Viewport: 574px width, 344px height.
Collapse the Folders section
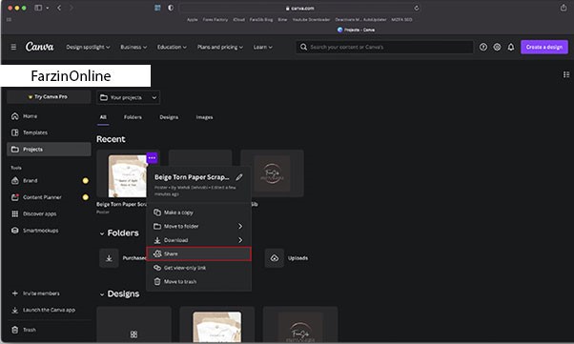pyautogui.click(x=102, y=233)
